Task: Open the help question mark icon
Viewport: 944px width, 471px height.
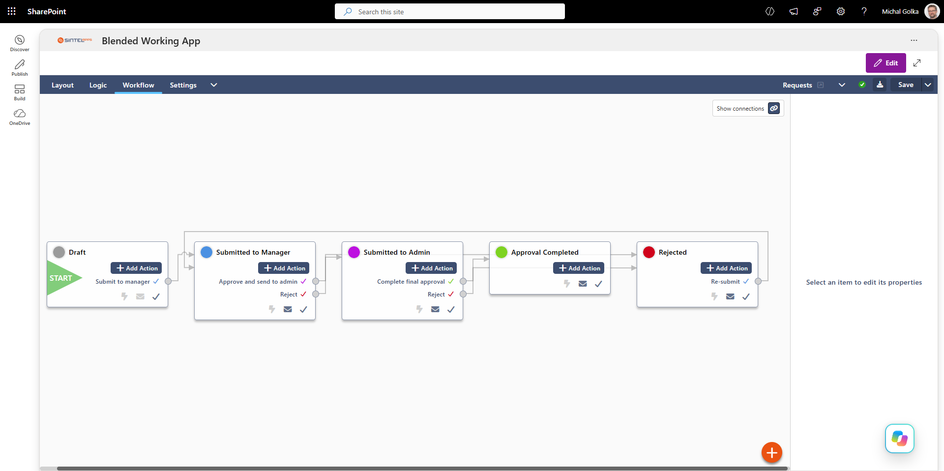Action: click(864, 11)
